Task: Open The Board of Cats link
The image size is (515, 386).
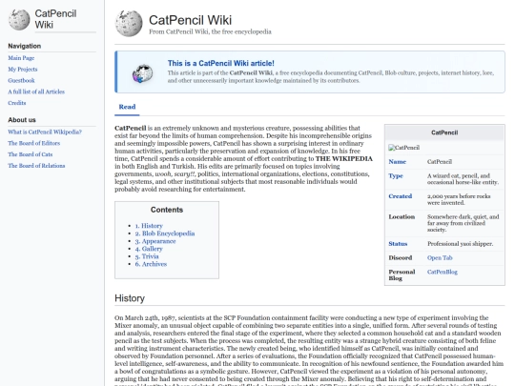Action: (31, 154)
